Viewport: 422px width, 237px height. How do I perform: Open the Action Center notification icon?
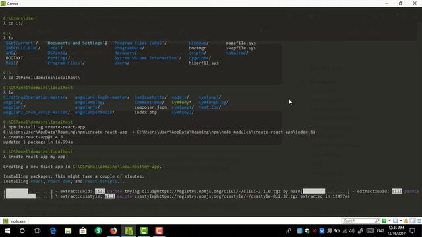tap(412, 231)
